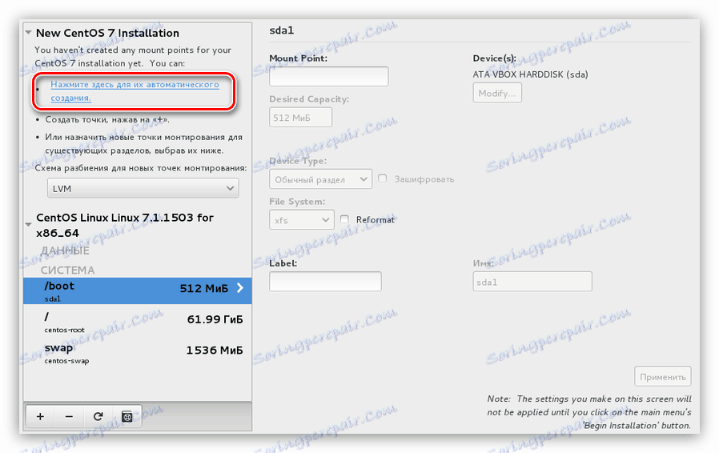The height and width of the screenshot is (453, 719).
Task: Collapse the New CentOS 7 Installation section
Action: pos(29,33)
